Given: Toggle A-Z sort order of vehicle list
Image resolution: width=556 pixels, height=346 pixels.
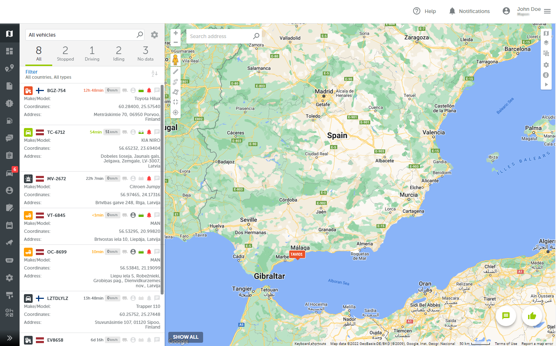Looking at the screenshot, I should 155,74.
